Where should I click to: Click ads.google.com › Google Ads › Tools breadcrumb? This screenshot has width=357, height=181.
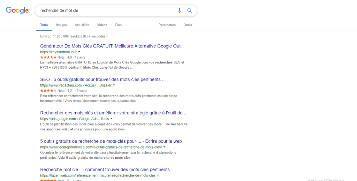[x=75, y=119]
